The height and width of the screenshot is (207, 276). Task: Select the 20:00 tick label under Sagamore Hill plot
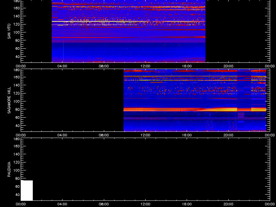228,135
